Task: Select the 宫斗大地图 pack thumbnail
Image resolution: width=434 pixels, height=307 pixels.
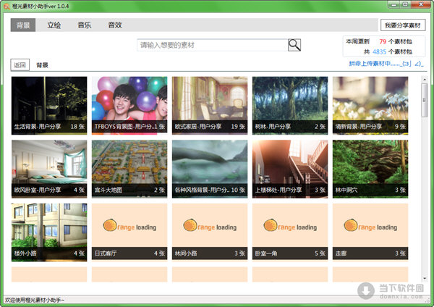Action: coord(129,167)
